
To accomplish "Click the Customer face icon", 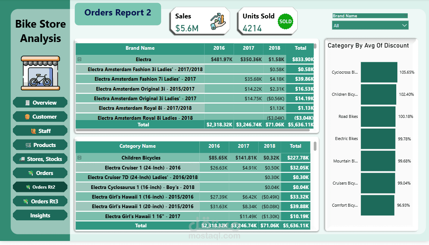I will click(27, 117).
